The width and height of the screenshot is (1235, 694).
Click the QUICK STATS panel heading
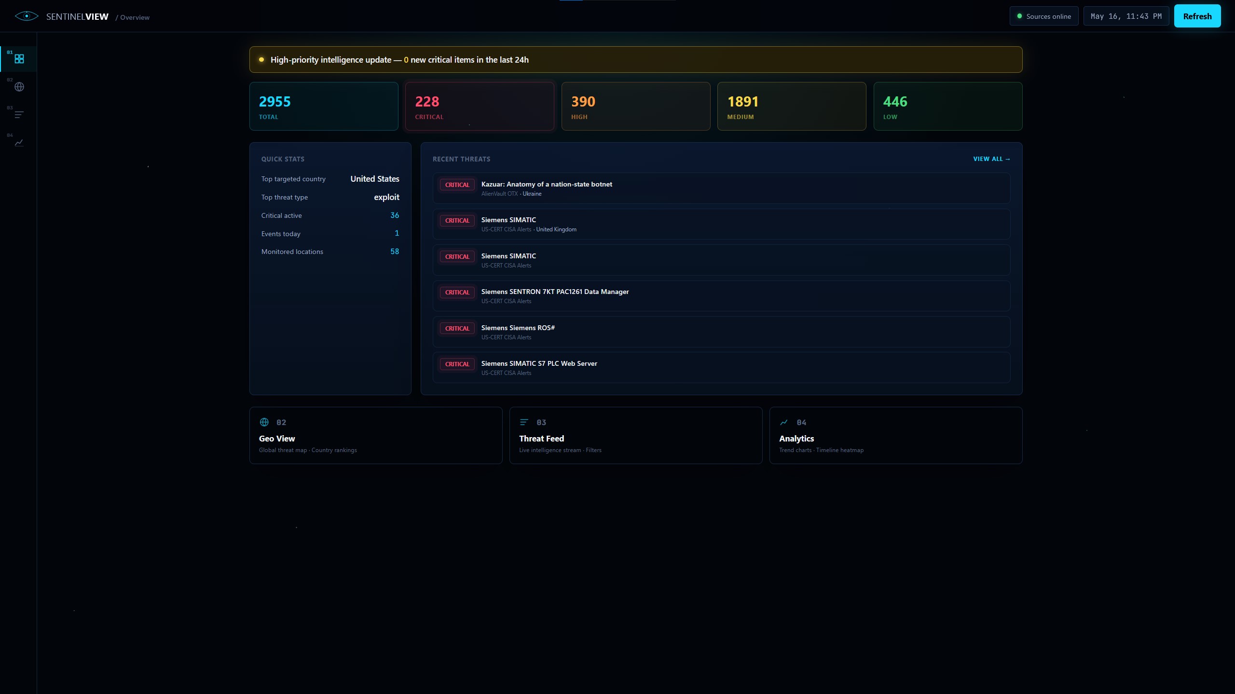(x=283, y=159)
